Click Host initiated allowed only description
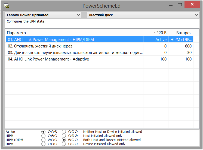Viewport: 203px width, 150px height. coord(103,136)
